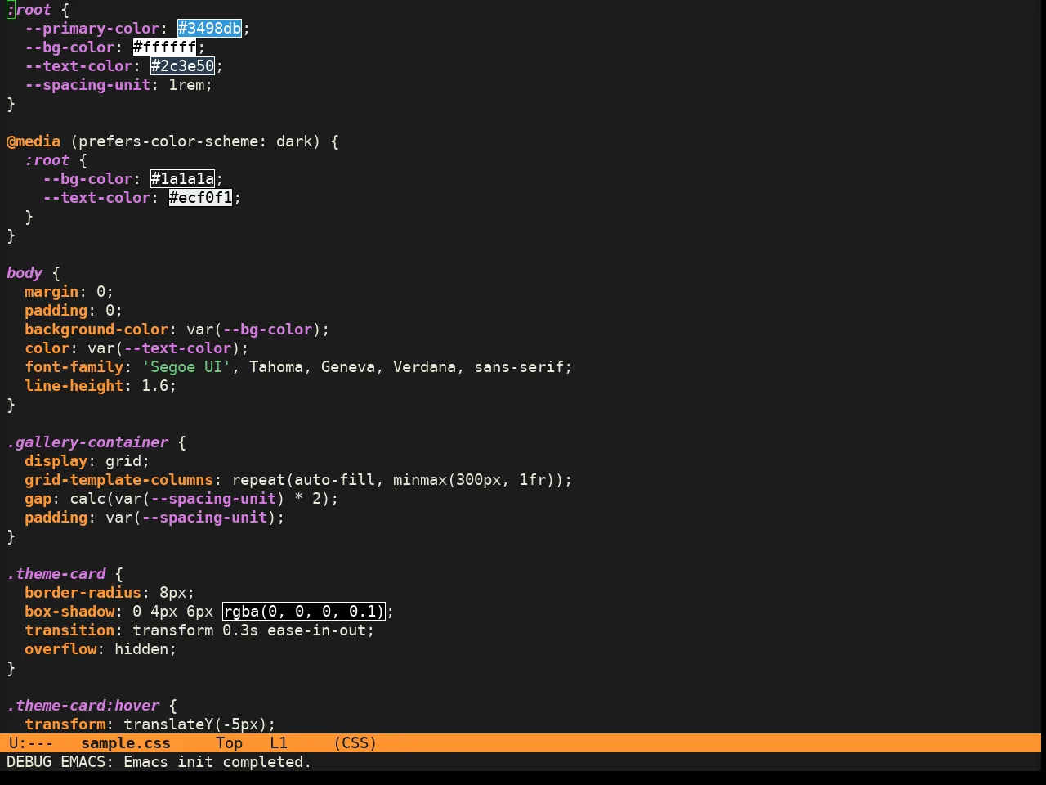Click sample.css buffer name in mode line
1046x785 pixels.
126,743
